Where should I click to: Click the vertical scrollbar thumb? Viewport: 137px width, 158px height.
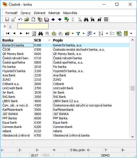point(132,88)
